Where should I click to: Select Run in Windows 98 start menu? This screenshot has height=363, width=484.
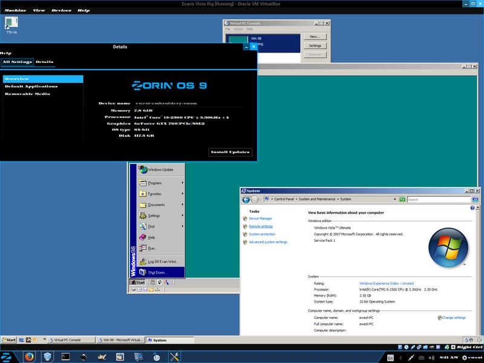(x=161, y=248)
